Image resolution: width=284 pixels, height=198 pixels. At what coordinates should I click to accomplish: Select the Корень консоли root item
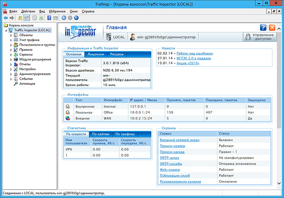point(21,25)
